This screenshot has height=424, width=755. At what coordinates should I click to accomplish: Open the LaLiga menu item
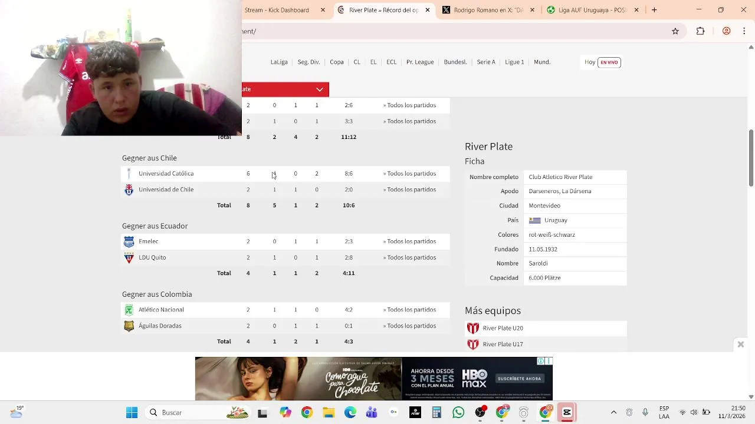tap(279, 62)
